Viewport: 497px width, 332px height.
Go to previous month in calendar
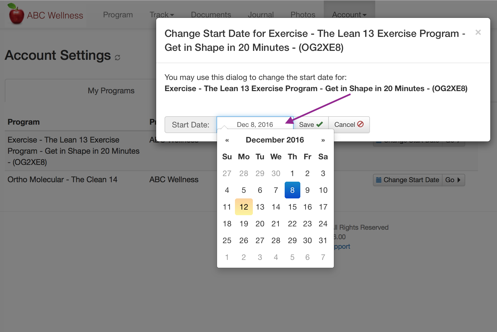coord(227,140)
